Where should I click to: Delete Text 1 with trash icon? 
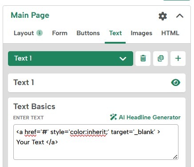click(143, 58)
